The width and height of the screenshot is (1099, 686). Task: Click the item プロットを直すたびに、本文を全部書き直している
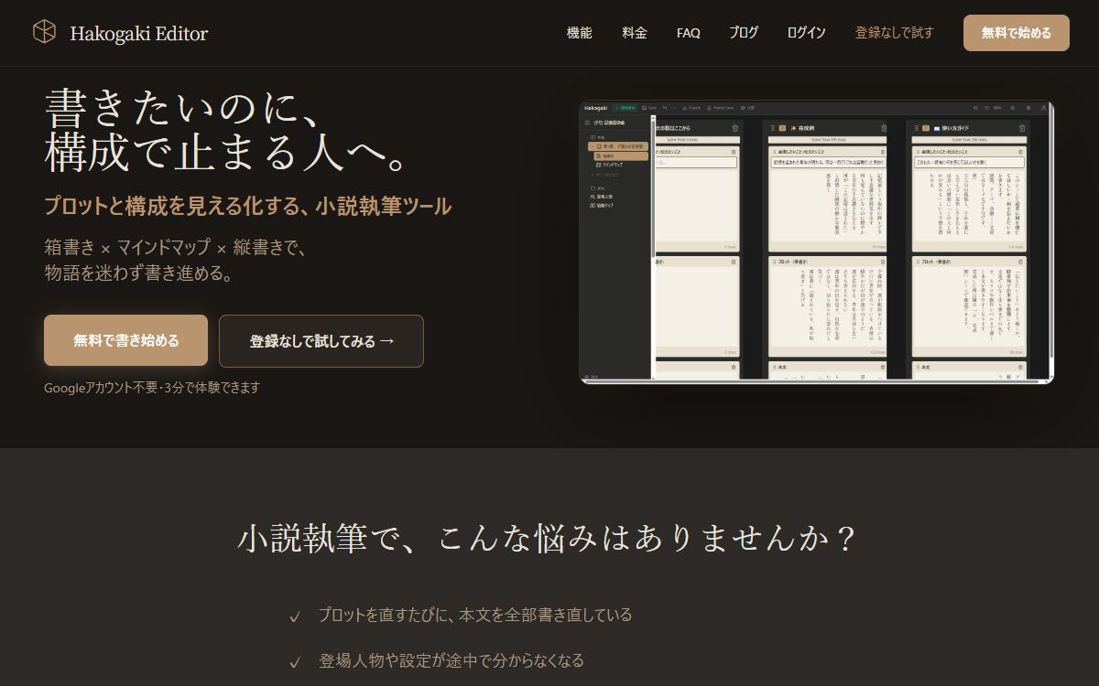(475, 615)
